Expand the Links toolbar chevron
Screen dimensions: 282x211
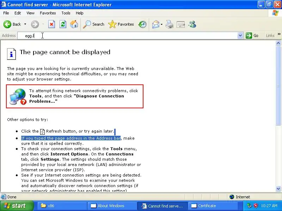tap(279, 34)
